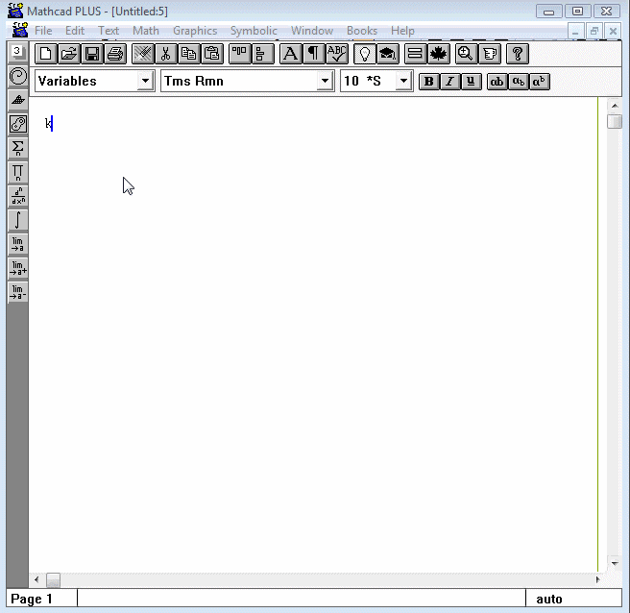
Task: Insert the integral operator
Action: 17,220
